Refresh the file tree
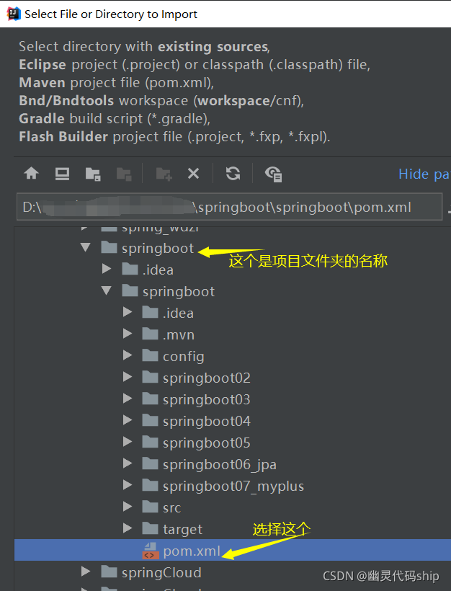This screenshot has height=591, width=451. [x=233, y=174]
